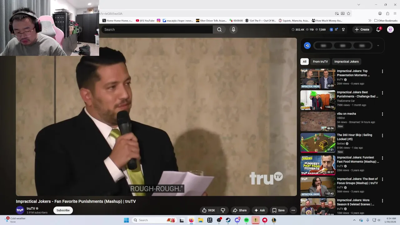Open the browser tab list dropdown

(359, 5)
